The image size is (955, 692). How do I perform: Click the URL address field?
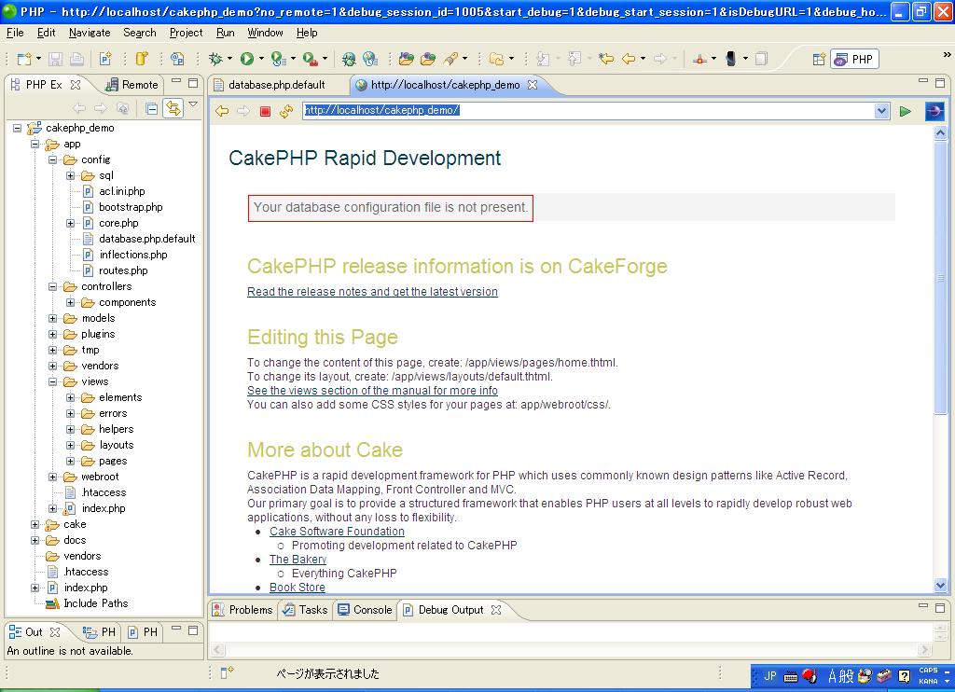pos(588,111)
